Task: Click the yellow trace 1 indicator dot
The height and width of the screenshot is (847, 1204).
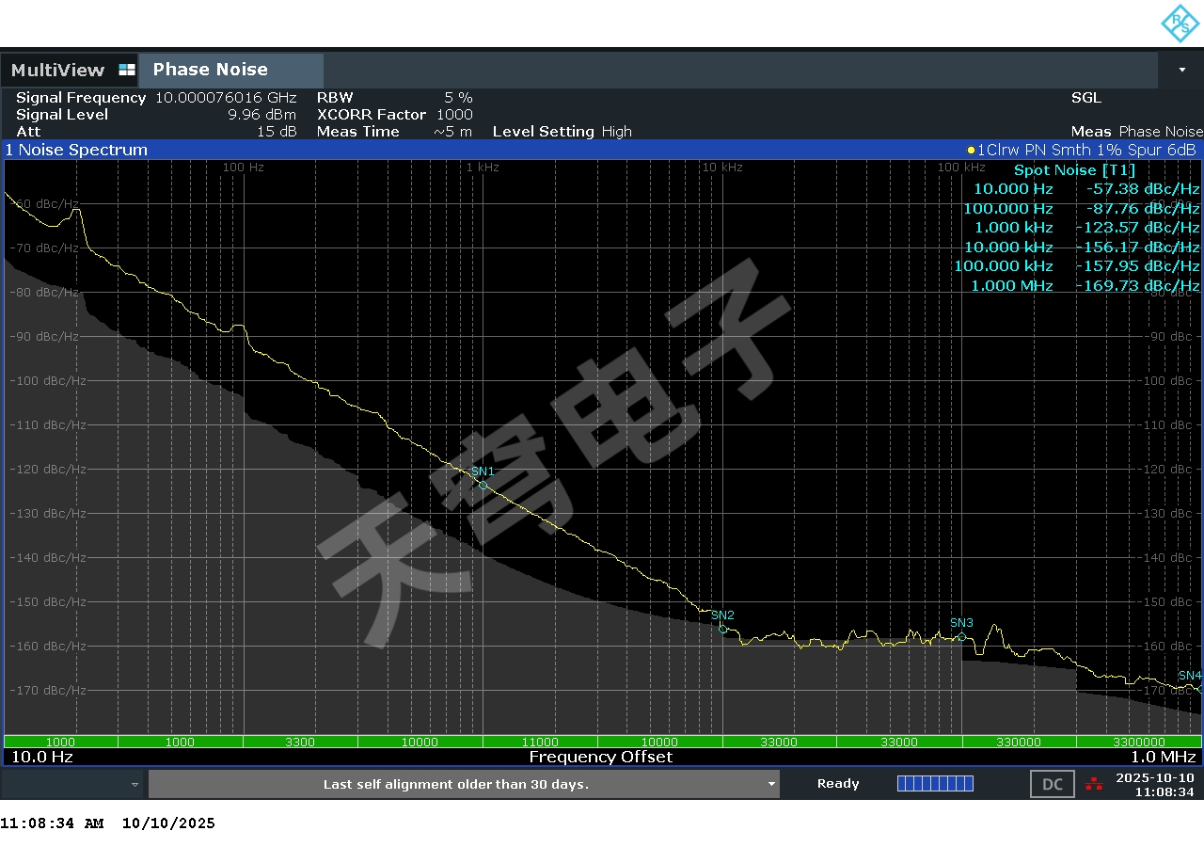Action: pyautogui.click(x=971, y=151)
